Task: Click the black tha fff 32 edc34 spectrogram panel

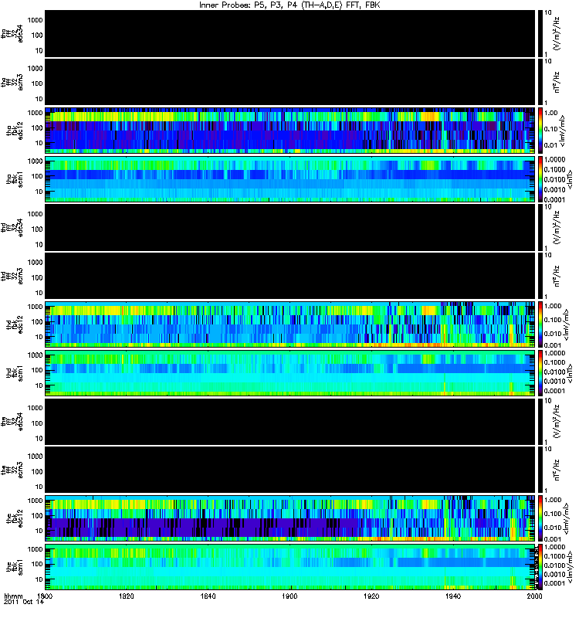Action: 290,33
